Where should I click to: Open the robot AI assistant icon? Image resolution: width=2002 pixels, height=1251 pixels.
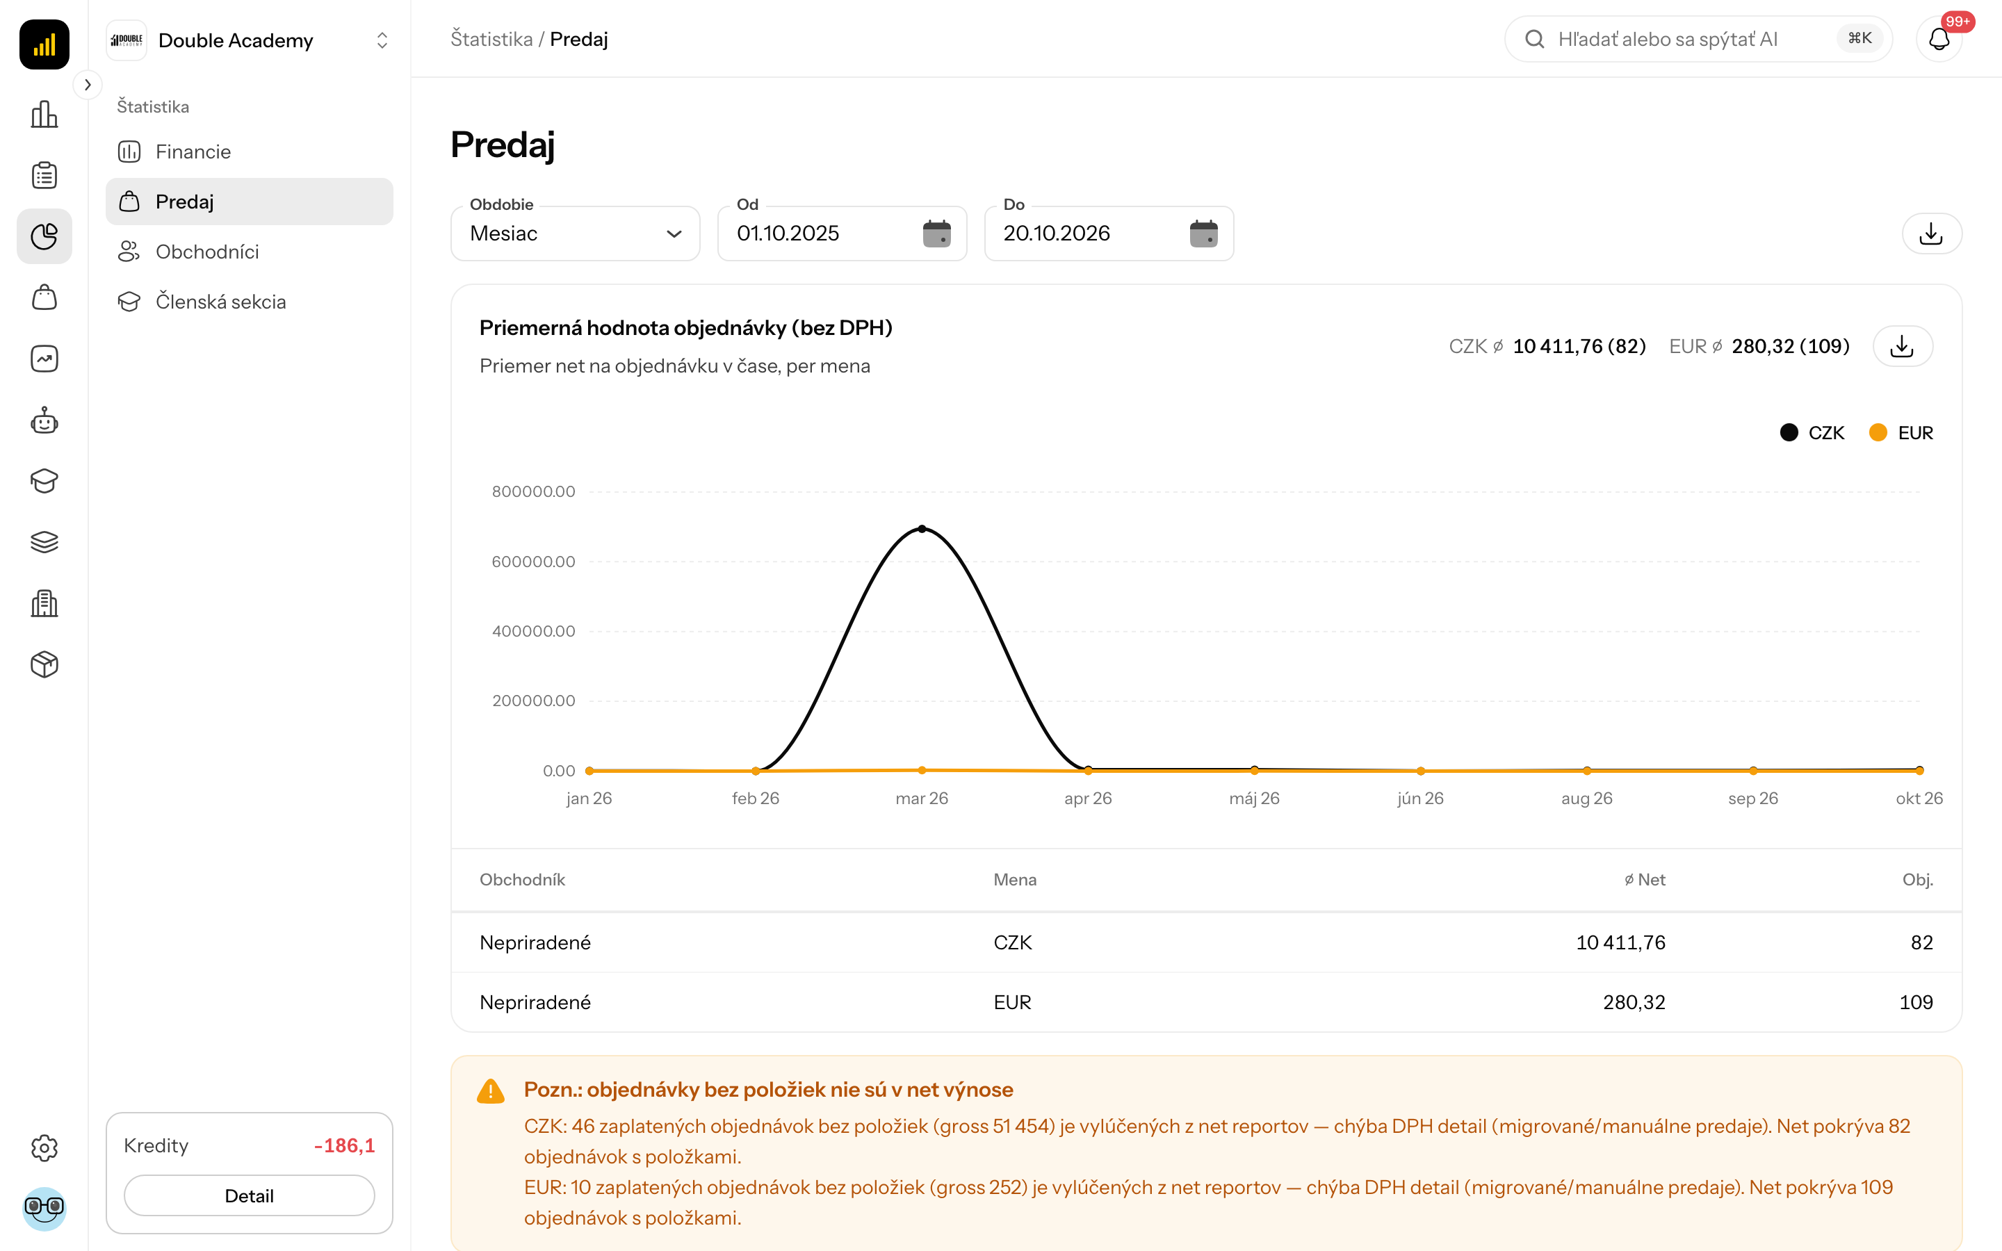point(44,420)
